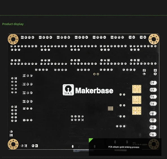The image size is (167, 159).
Task: Click the green triangle on the caption box
Action: [91, 140]
